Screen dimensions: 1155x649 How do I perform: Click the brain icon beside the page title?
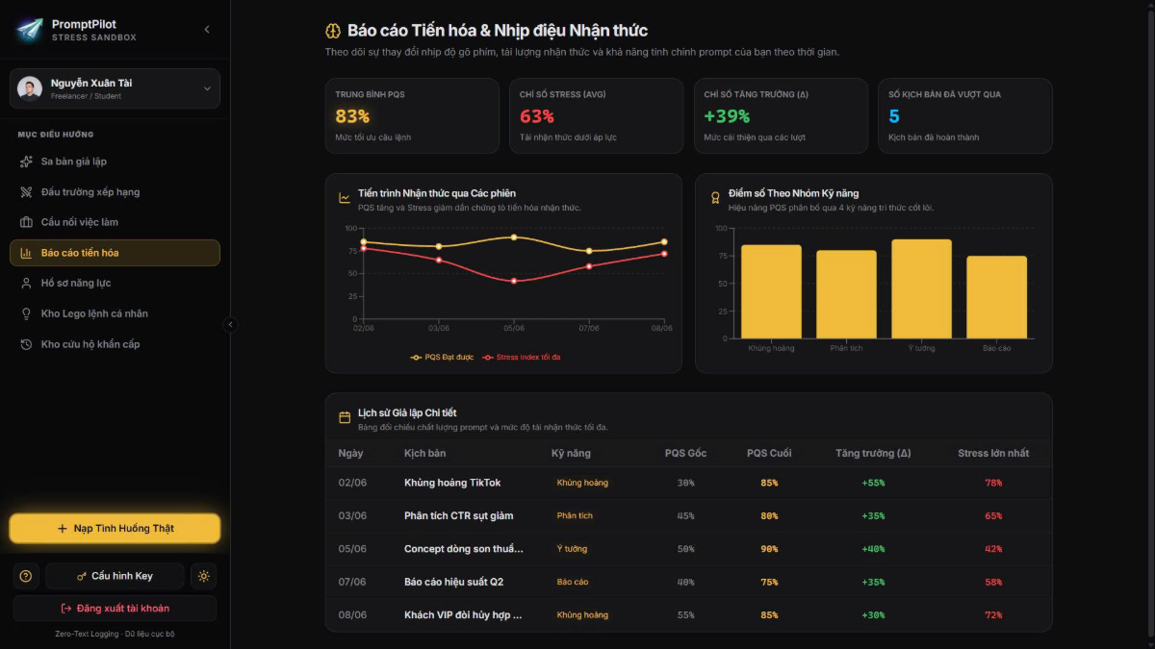click(333, 31)
